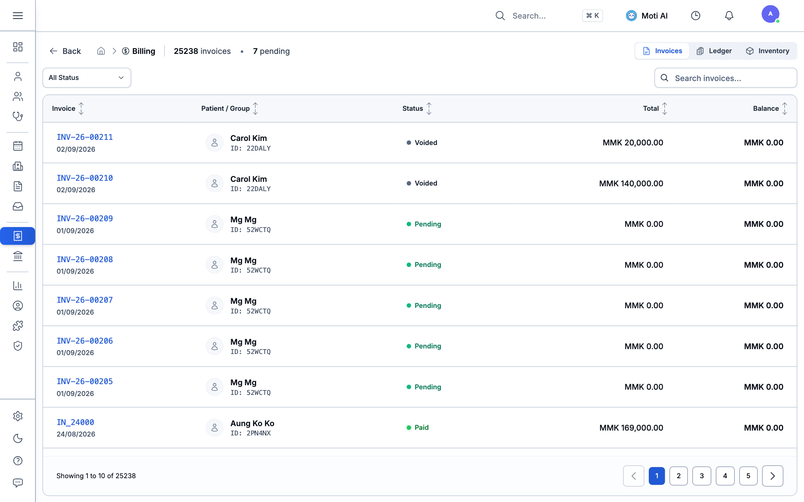Image resolution: width=804 pixels, height=502 pixels.
Task: Expand the All Status dropdown
Action: point(87,78)
